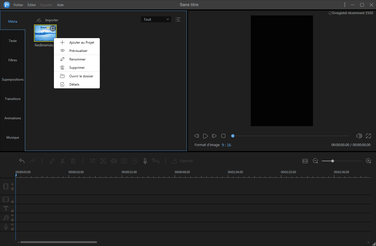Click the timeline Zoom out magnifier
This screenshot has height=246, width=376.
[315, 161]
